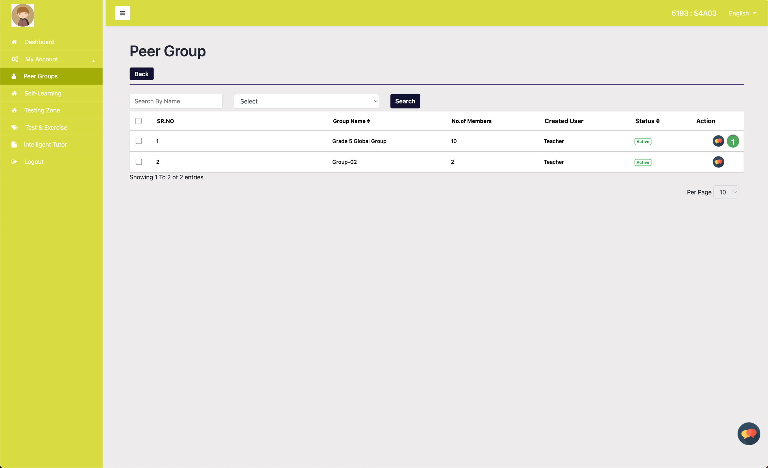Open the Select filter dropdown
The height and width of the screenshot is (468, 768).
[306, 101]
